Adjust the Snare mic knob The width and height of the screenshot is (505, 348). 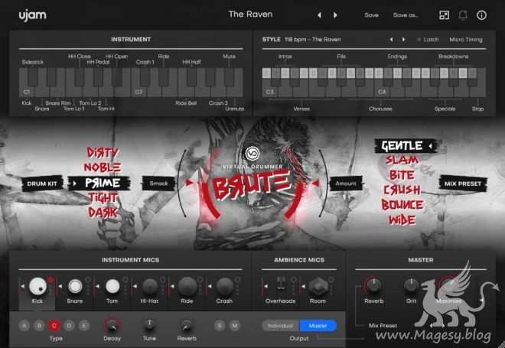pyautogui.click(x=75, y=286)
